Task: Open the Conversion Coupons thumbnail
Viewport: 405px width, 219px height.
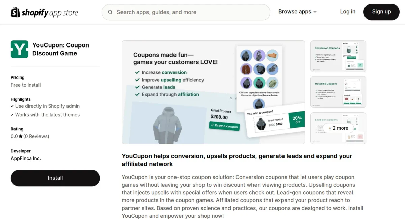Action: 338,56
